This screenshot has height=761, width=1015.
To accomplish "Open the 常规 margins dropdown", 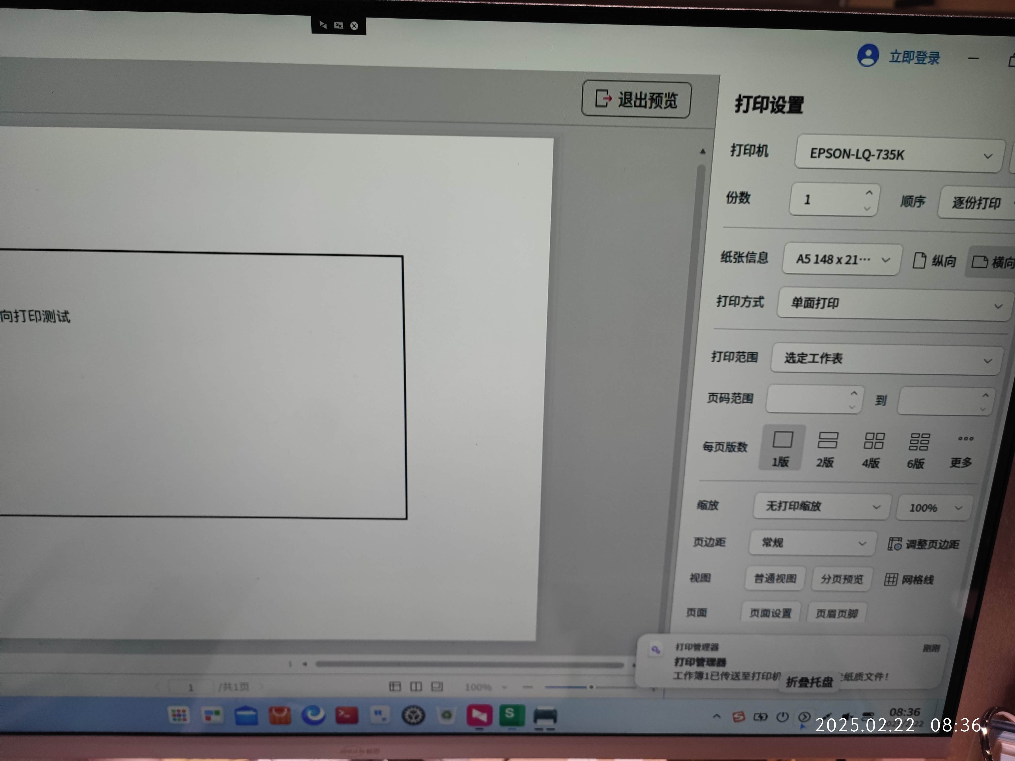I will [813, 543].
